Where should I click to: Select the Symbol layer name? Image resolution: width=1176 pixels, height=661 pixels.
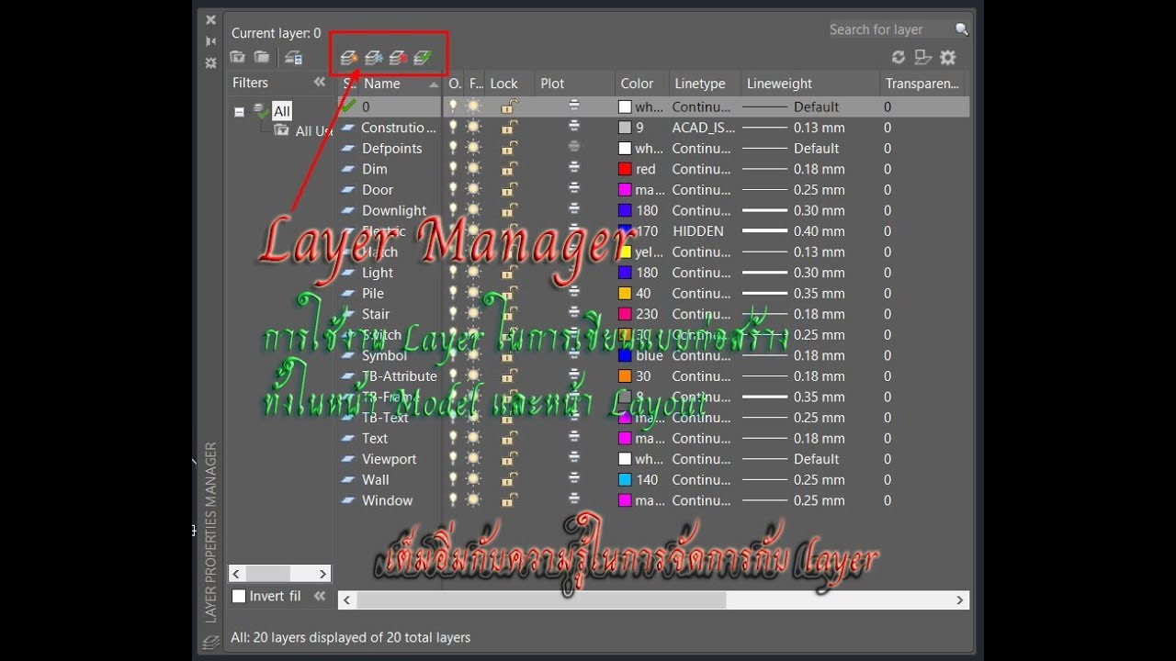[384, 355]
